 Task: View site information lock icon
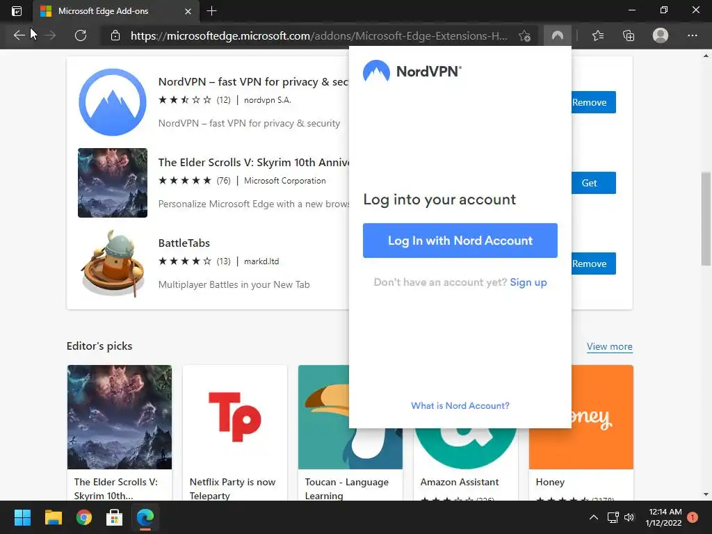click(115, 35)
